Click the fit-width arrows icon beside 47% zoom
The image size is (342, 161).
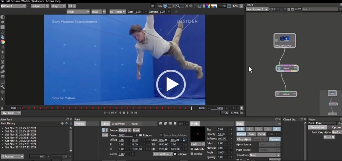[229, 6]
